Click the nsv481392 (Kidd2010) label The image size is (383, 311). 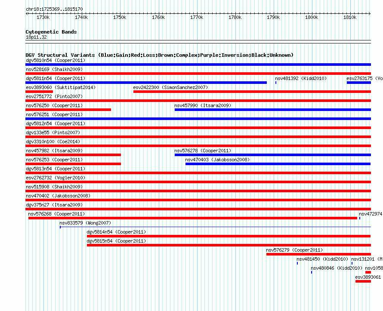point(301,78)
